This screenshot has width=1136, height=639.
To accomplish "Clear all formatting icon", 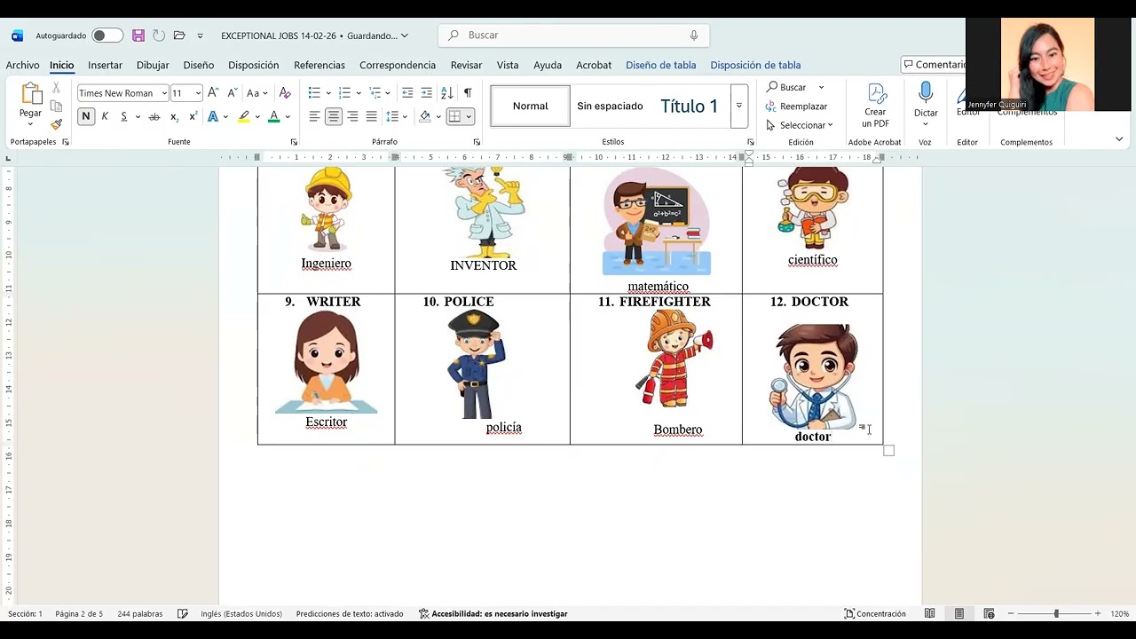I will coord(285,92).
